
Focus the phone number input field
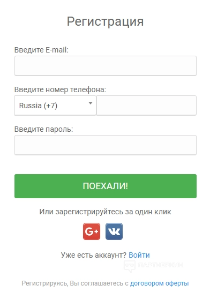tap(146, 106)
